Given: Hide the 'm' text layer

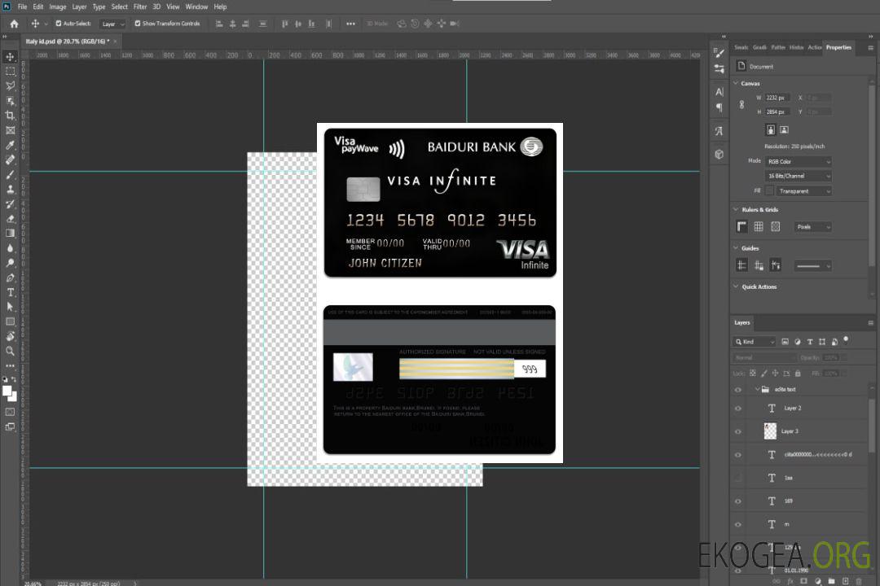Looking at the screenshot, I should click(x=738, y=525).
